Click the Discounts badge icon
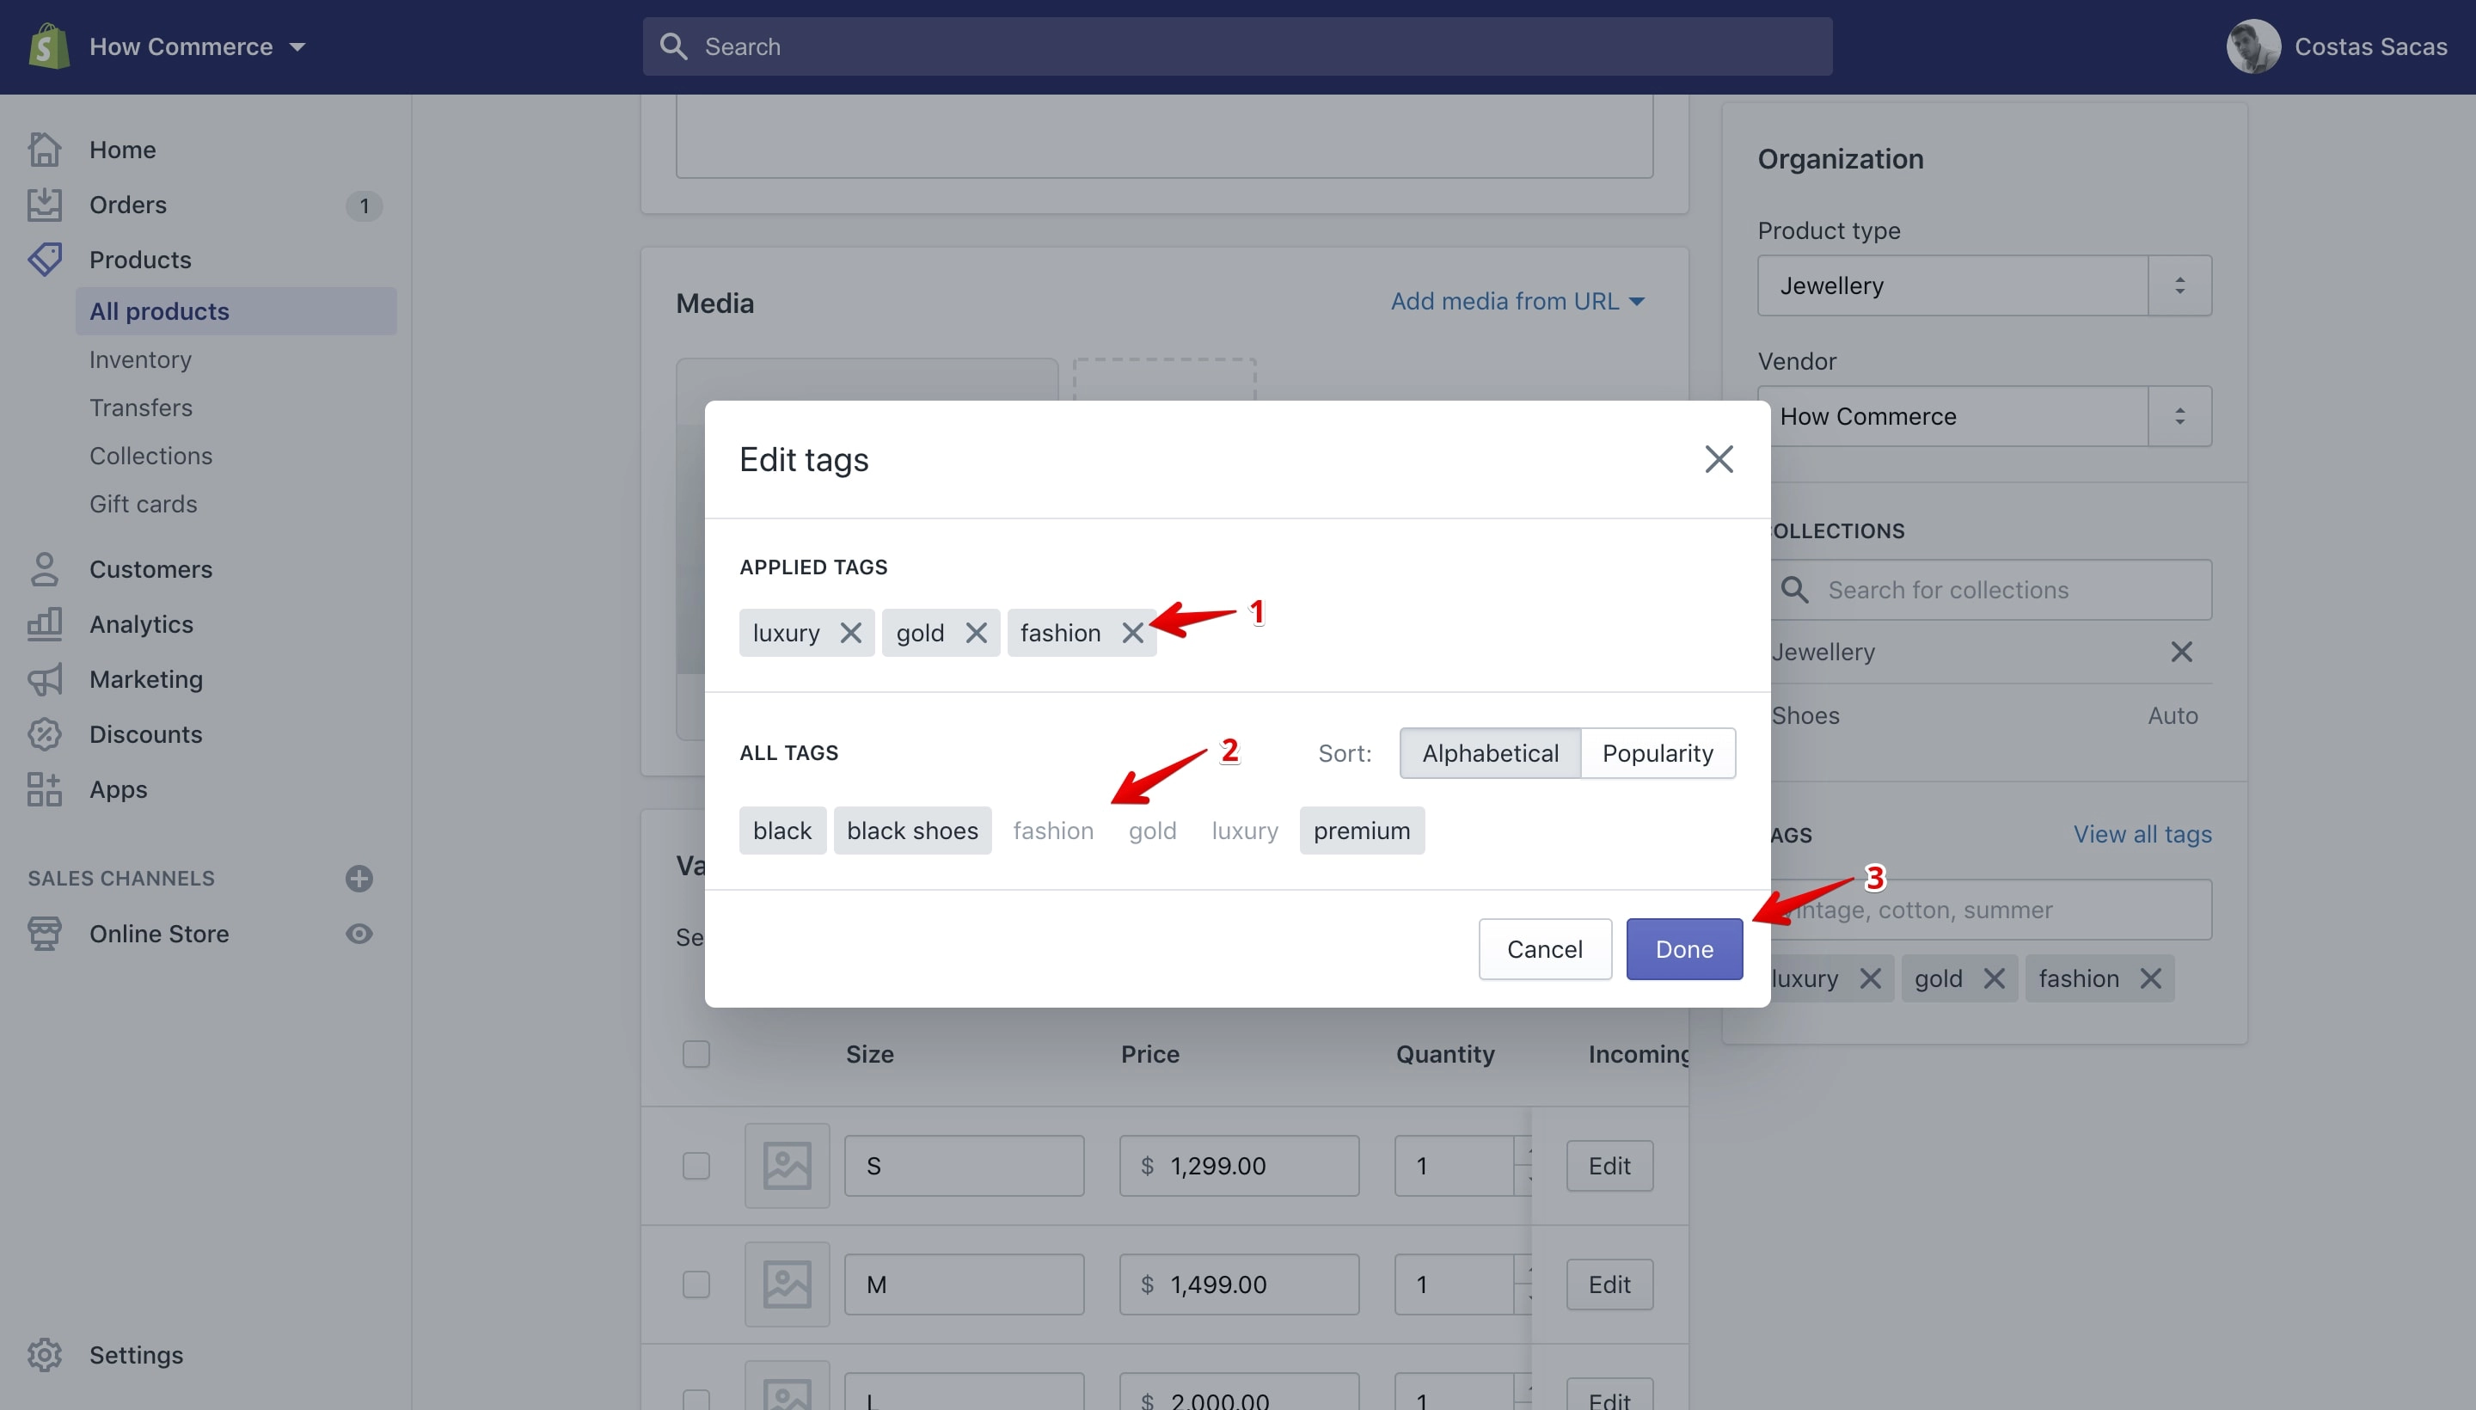This screenshot has width=2476, height=1410. [x=45, y=734]
